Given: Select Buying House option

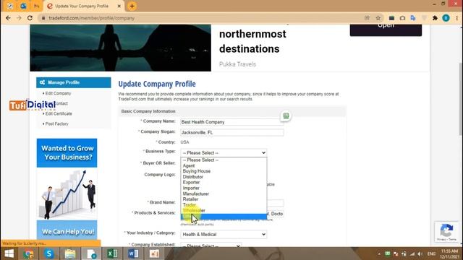Looking at the screenshot, I should click(x=224, y=171).
